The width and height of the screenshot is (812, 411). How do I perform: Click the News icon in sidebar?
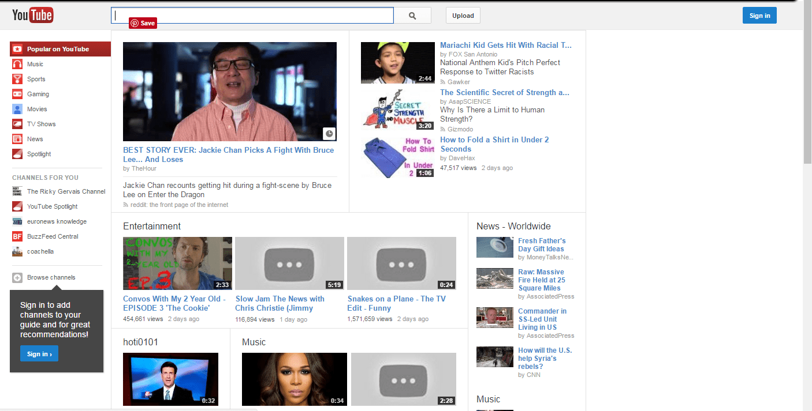17,139
